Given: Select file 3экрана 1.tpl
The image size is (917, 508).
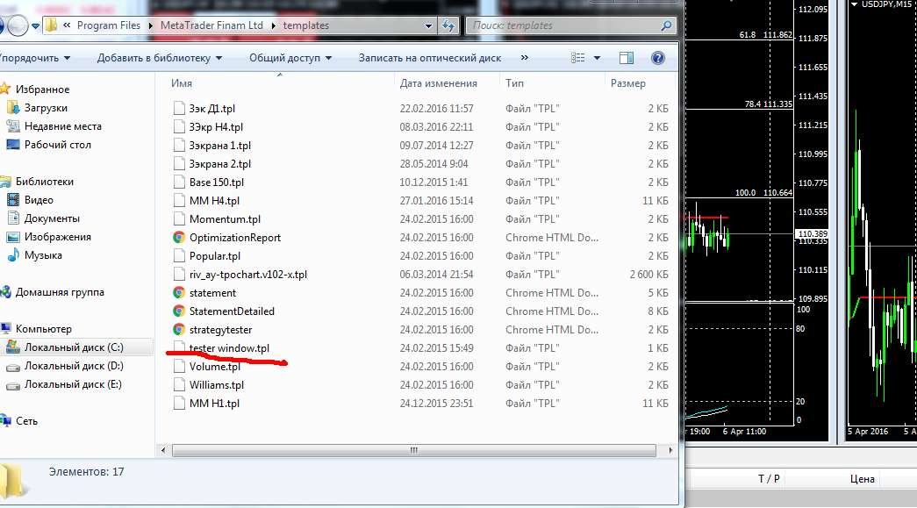Looking at the screenshot, I should 220,145.
